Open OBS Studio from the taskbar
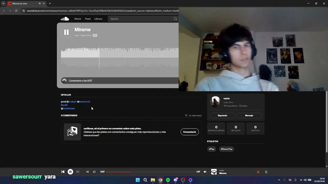Viewport: 328px width, 184px height. [183, 180]
